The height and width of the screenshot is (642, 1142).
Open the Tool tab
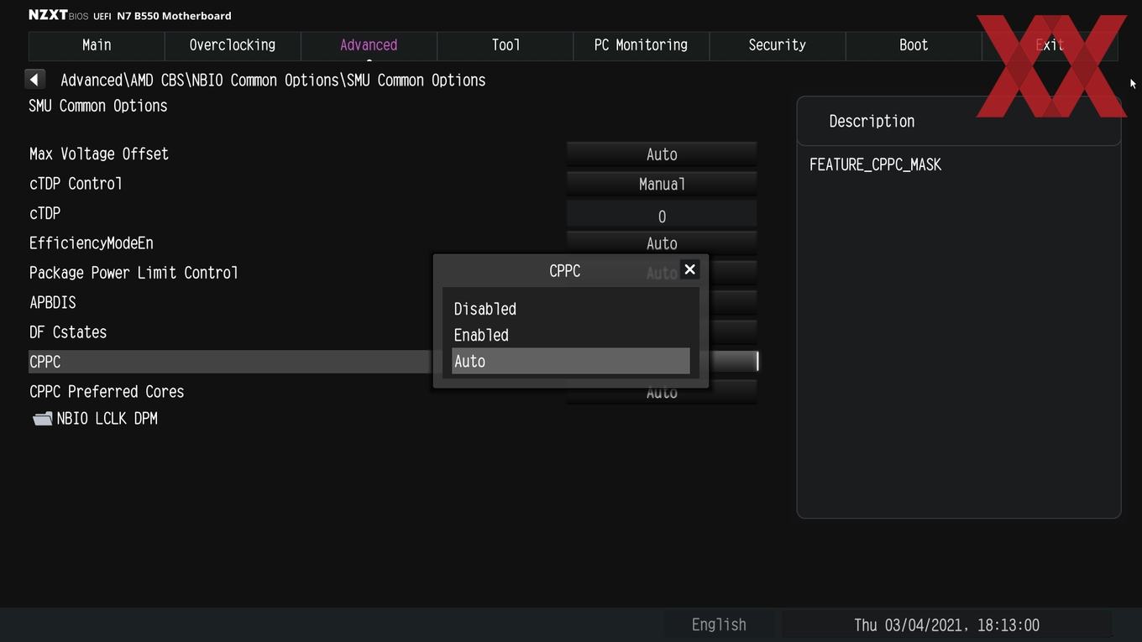coord(506,45)
